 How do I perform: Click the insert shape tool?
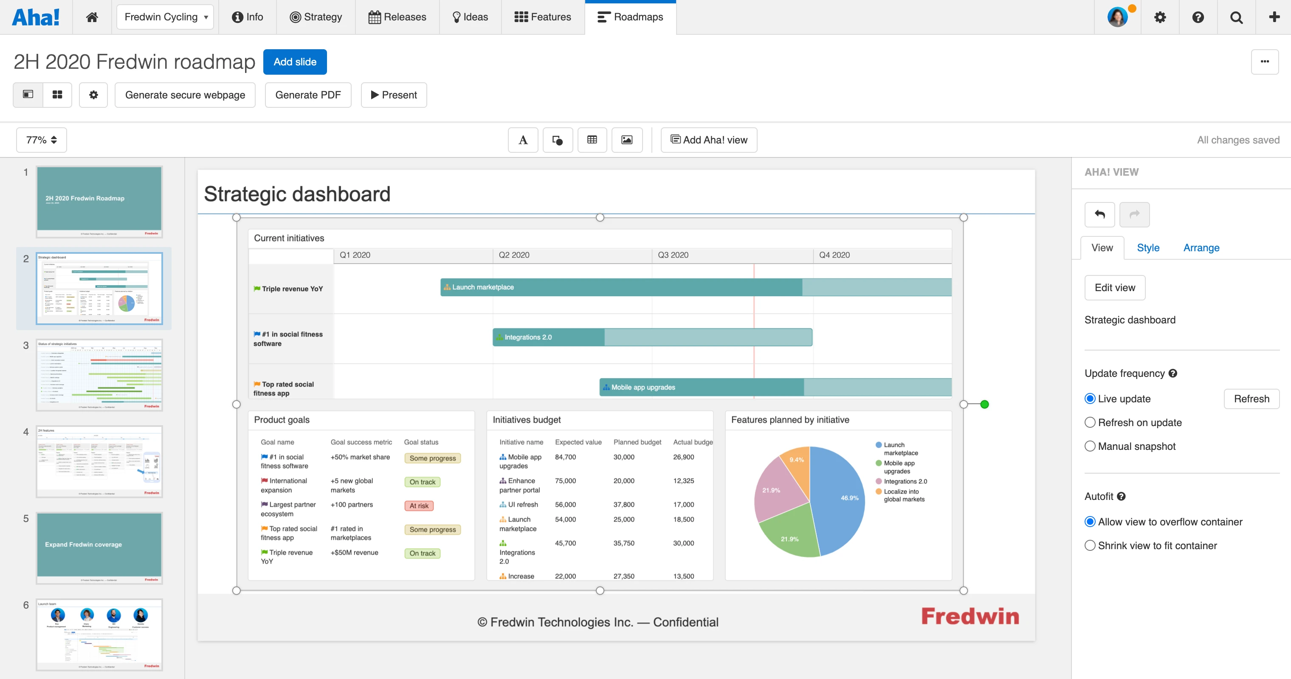pos(557,140)
